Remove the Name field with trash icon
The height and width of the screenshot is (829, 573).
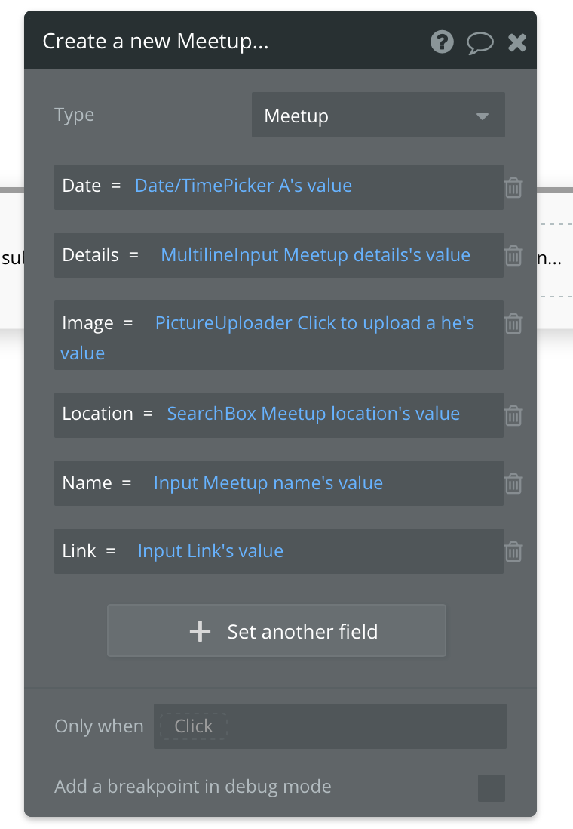513,483
